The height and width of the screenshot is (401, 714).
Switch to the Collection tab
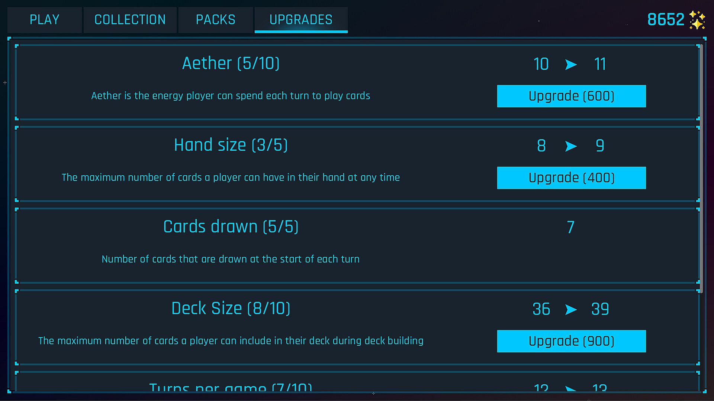click(130, 20)
